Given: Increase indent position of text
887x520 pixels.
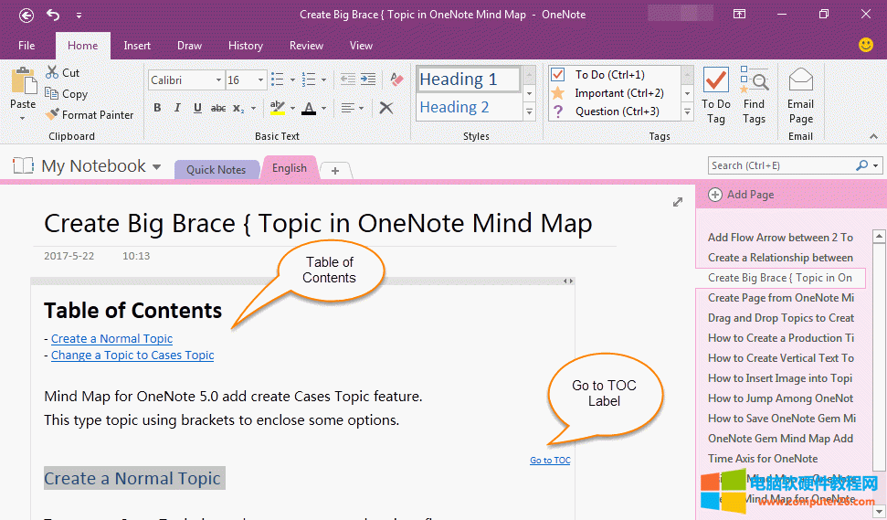Looking at the screenshot, I should (367, 80).
